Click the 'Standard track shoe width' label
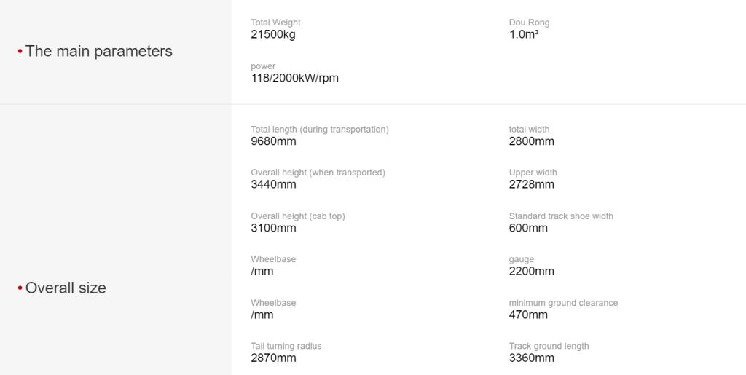 pos(561,216)
